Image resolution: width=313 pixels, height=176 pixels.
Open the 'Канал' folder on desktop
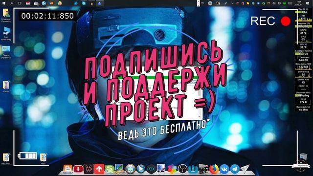click(x=6, y=87)
